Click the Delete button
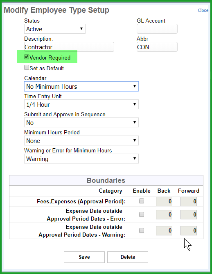The width and height of the screenshot is (212, 274). [128, 257]
